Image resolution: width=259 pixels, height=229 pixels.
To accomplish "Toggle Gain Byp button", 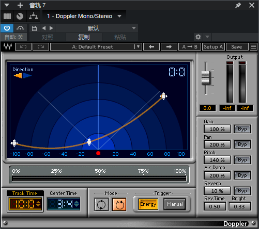I will tap(242, 129).
